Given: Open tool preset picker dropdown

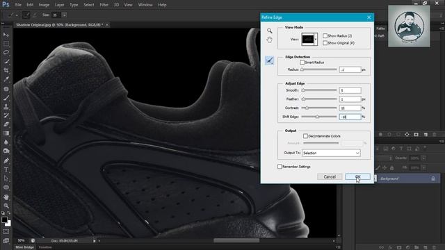Looking at the screenshot, I should click(x=17, y=15).
